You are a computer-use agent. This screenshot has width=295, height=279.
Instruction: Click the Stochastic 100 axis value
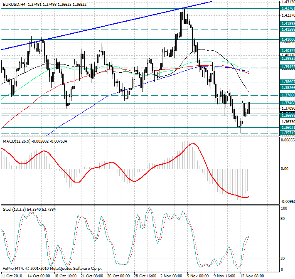tap(284, 208)
